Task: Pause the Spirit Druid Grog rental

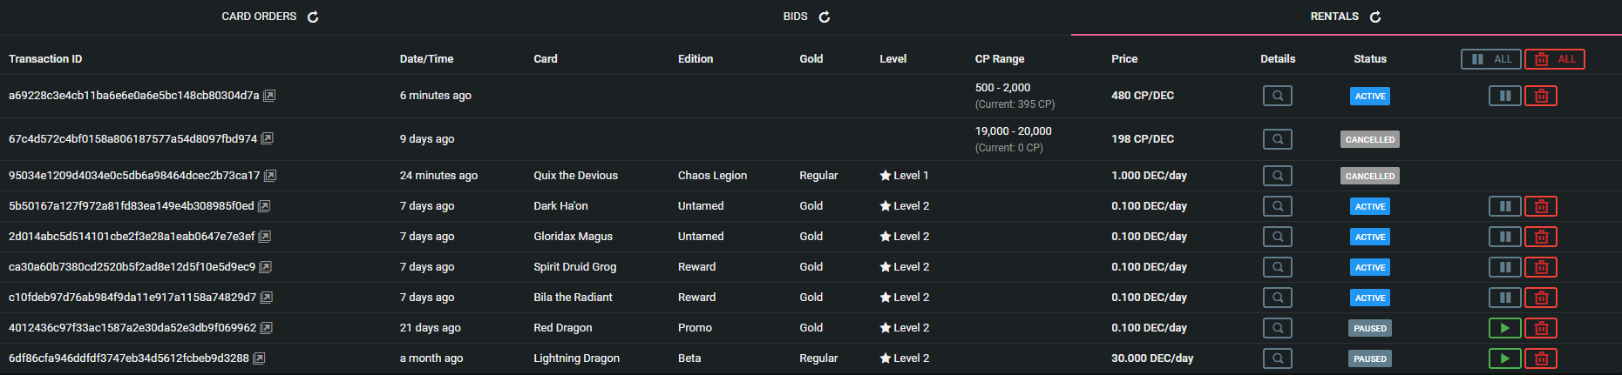Action: click(1505, 267)
